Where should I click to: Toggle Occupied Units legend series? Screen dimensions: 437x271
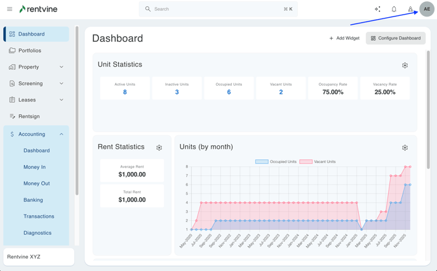pyautogui.click(x=276, y=162)
